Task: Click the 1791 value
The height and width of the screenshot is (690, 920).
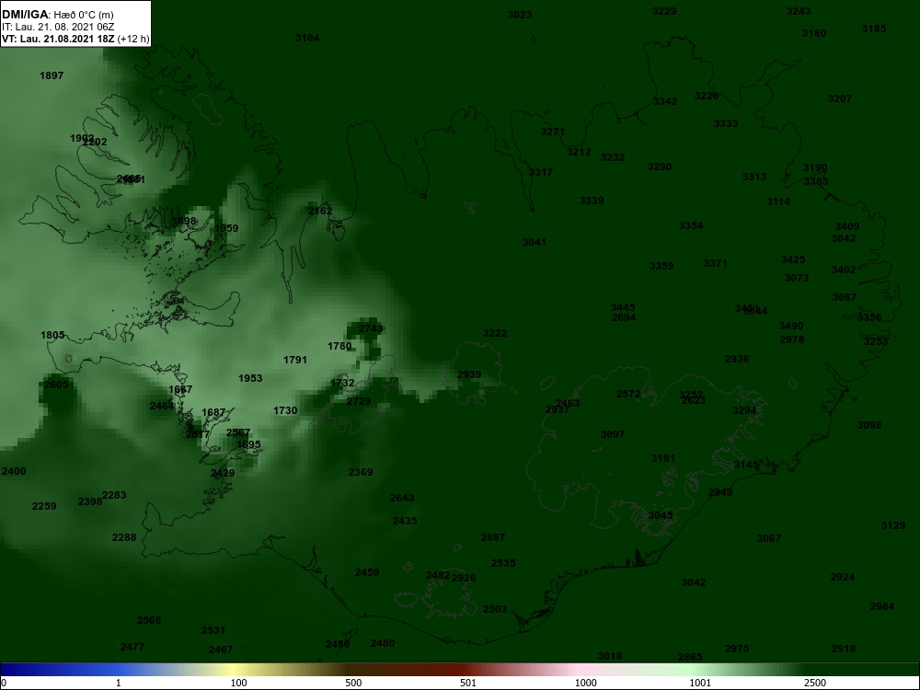Action: [x=295, y=360]
